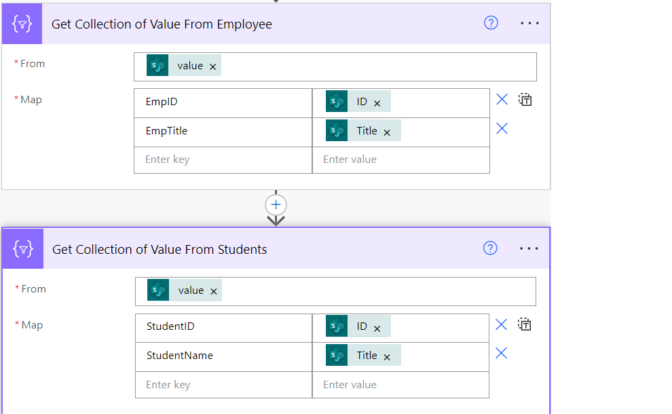672x414 pixels.
Task: Delete the StudentName map row
Action: click(501, 353)
